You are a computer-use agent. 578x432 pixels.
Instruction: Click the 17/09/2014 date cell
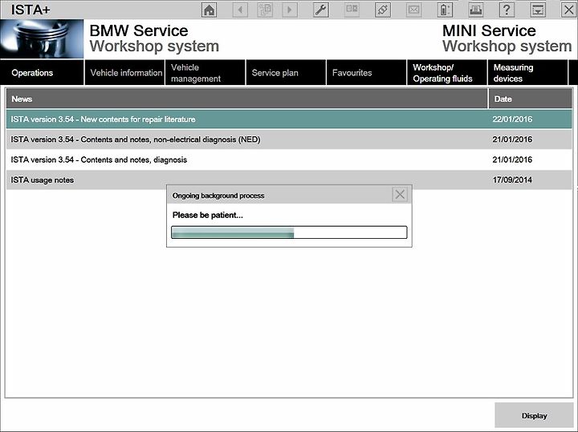[x=512, y=180]
